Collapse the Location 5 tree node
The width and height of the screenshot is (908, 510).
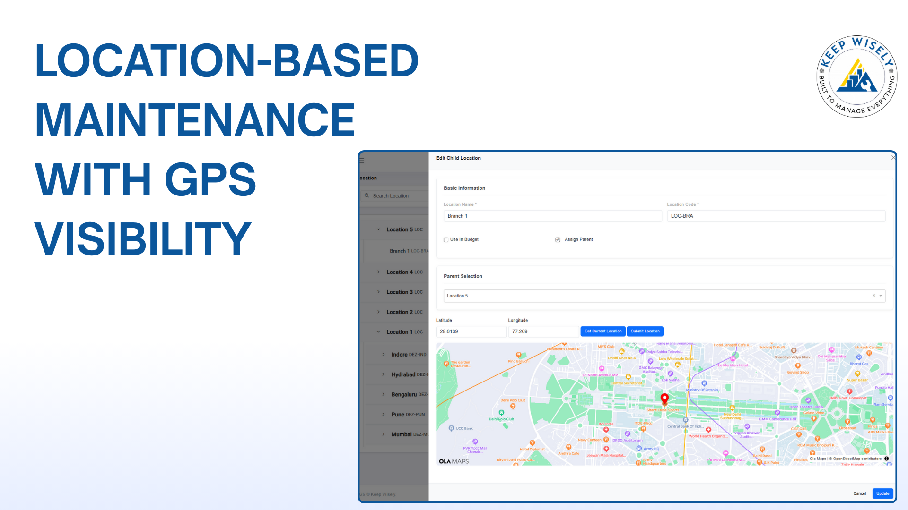pyautogui.click(x=378, y=229)
